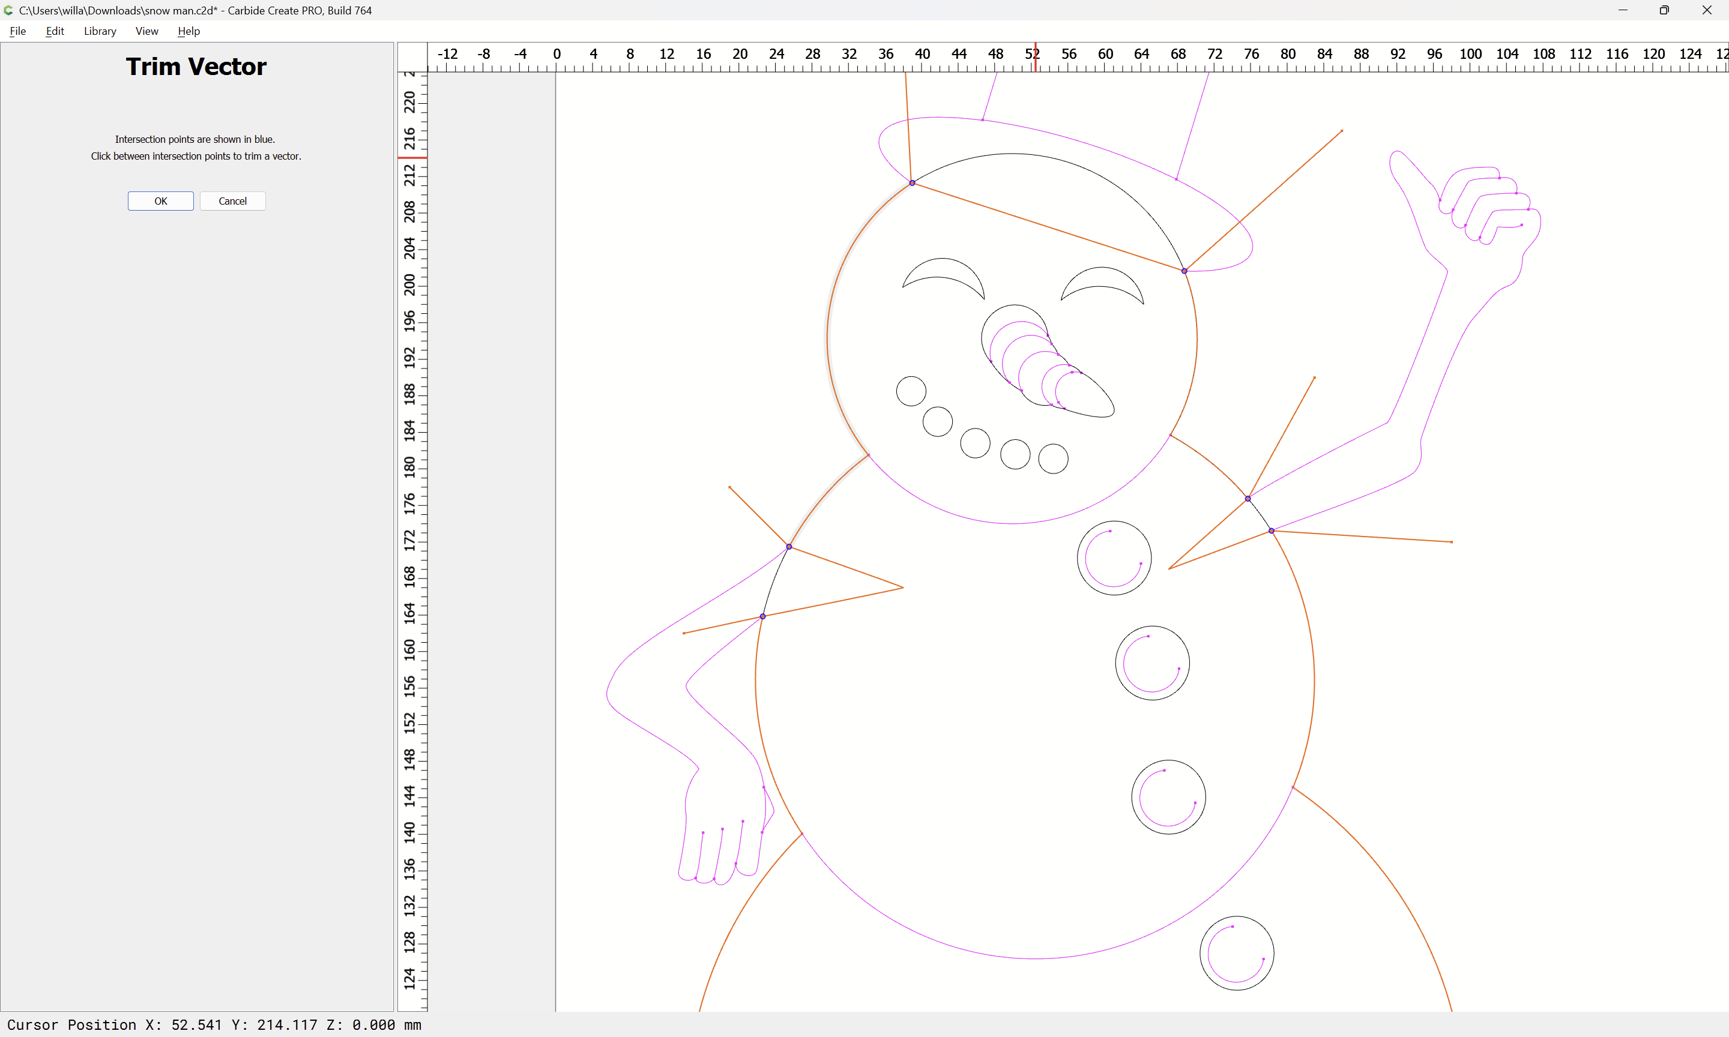1729x1037 pixels.
Task: Restore down the Carbide Create window
Action: click(x=1664, y=10)
